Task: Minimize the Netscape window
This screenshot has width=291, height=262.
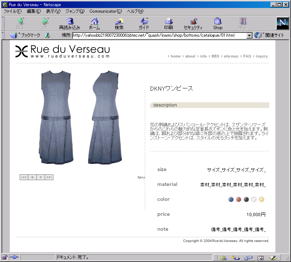Action: pyautogui.click(x=273, y=5)
